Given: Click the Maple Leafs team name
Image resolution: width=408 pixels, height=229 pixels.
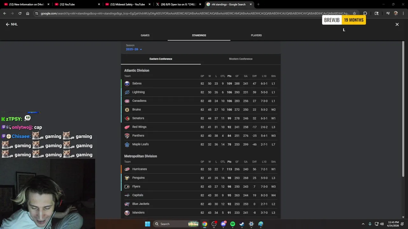Looking at the screenshot, I should coord(141,144).
